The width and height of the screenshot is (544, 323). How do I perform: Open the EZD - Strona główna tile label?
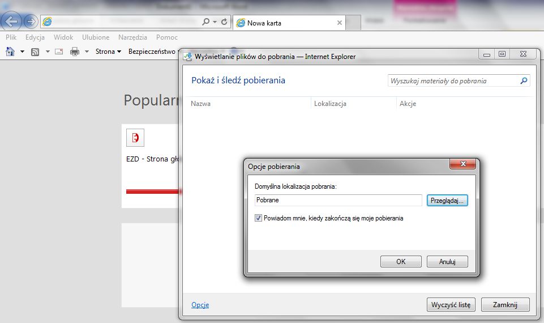tap(153, 159)
